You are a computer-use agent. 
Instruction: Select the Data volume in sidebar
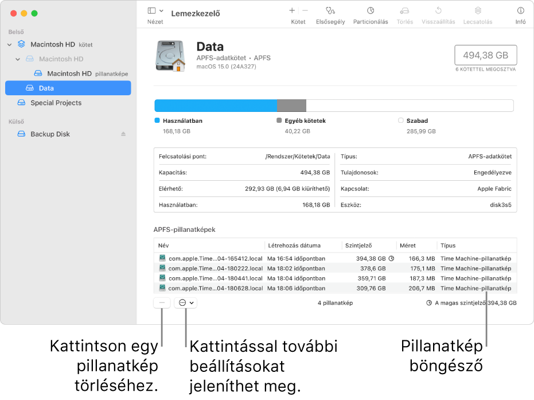pyautogui.click(x=68, y=88)
